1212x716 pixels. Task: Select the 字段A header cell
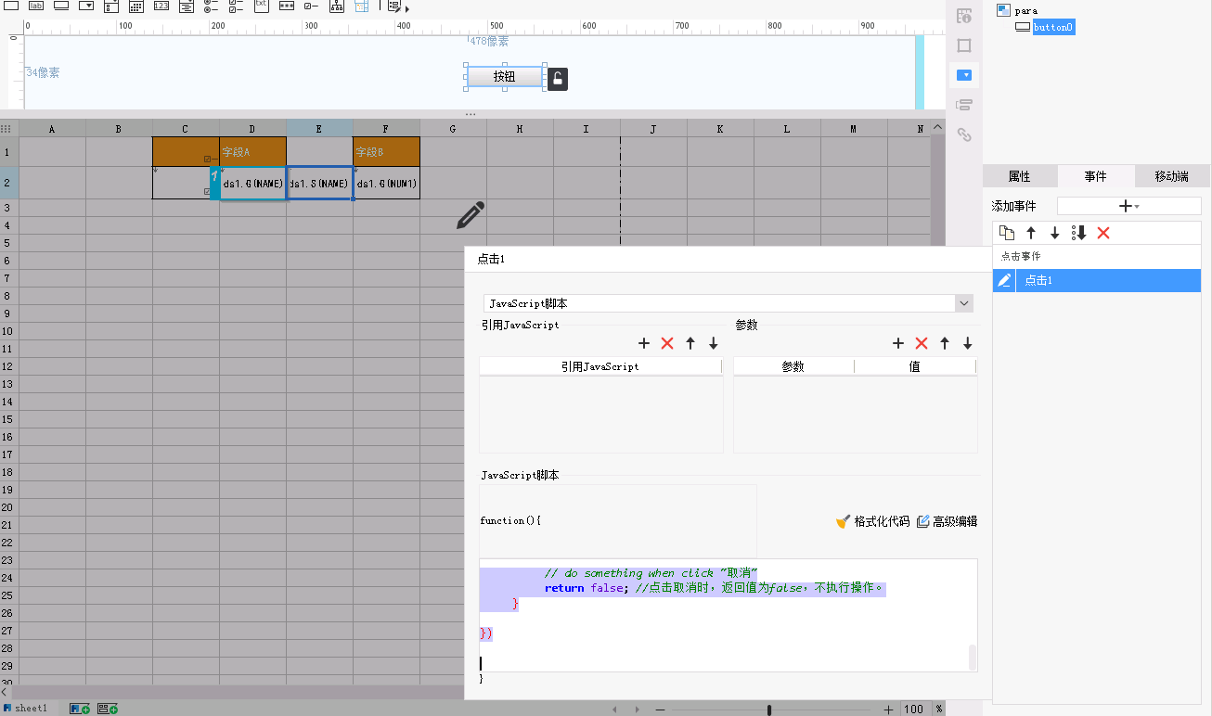(253, 152)
